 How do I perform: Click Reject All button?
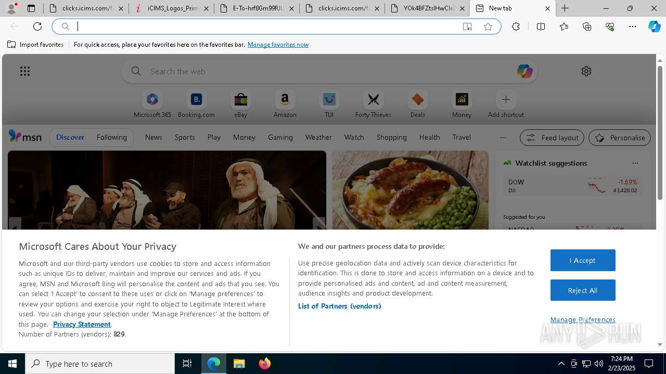click(583, 290)
